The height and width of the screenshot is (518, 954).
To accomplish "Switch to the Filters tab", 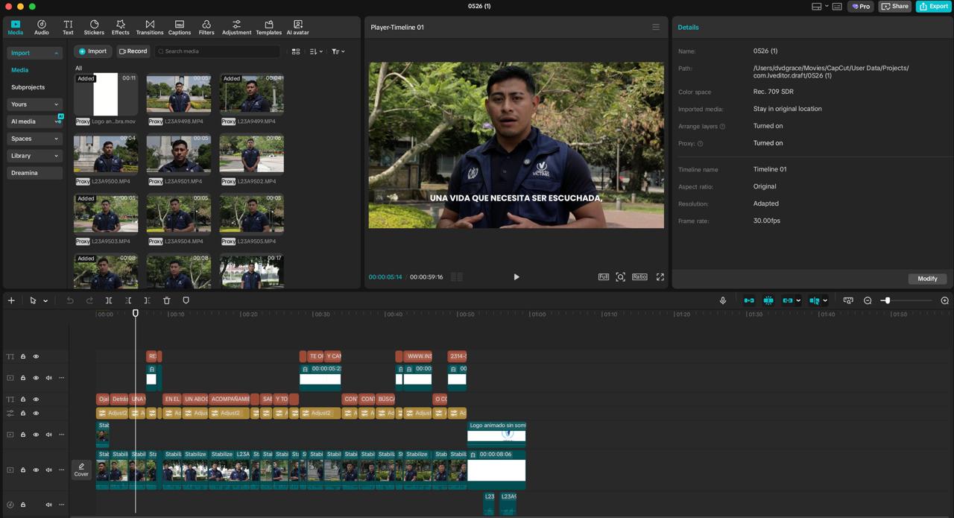I will (x=206, y=28).
